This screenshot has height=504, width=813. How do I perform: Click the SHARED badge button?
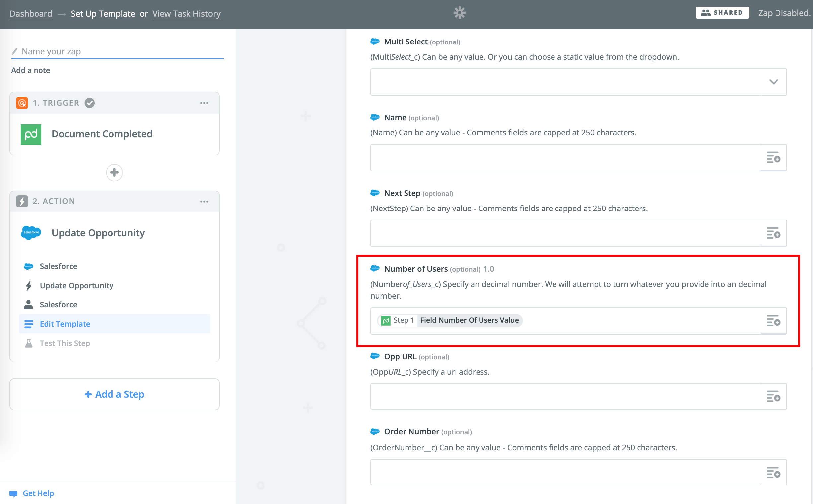pyautogui.click(x=722, y=13)
